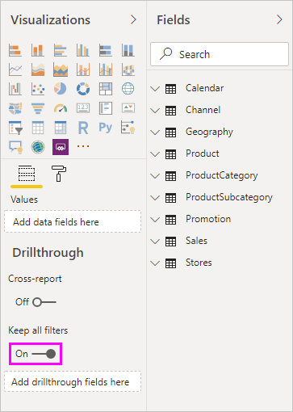Switch to the Fields well tab
The height and width of the screenshot is (412, 293).
(x=27, y=174)
